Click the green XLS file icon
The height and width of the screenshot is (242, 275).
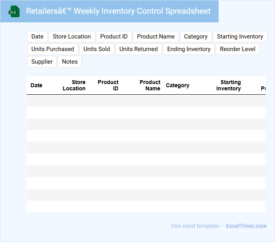[14, 11]
